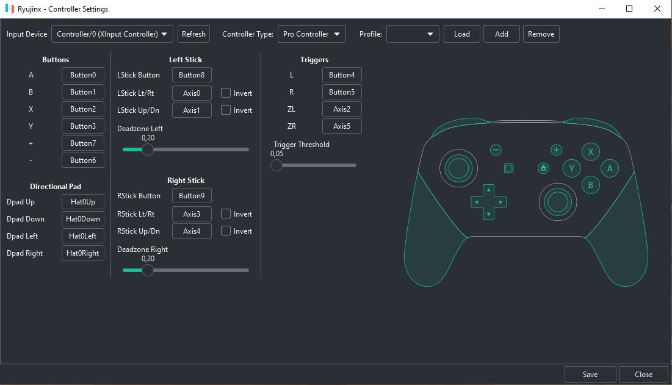Screen dimensions: 672x385
Task: Open the Controller Type dropdown
Action: coord(311,34)
